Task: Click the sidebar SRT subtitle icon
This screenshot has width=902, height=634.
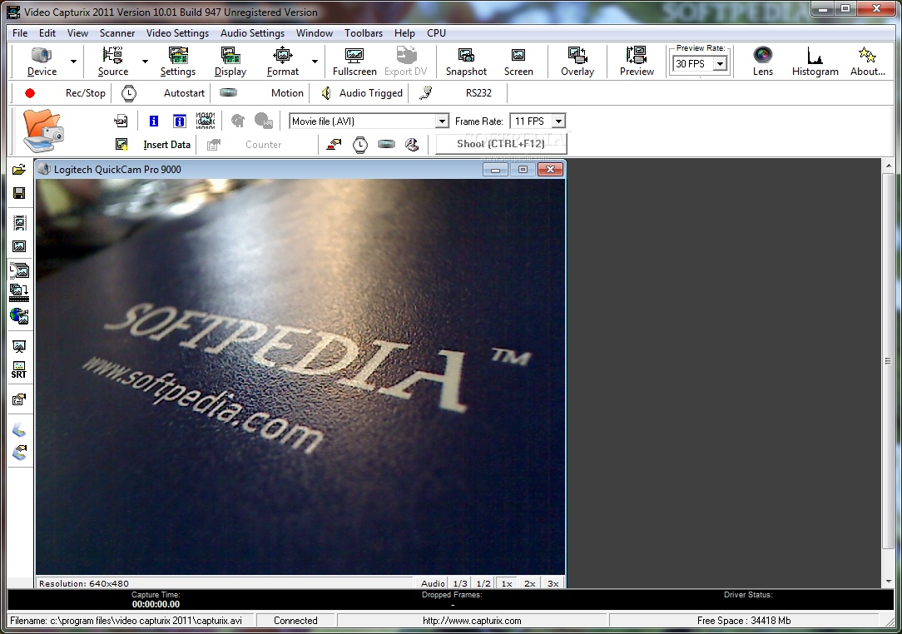Action: click(x=19, y=370)
